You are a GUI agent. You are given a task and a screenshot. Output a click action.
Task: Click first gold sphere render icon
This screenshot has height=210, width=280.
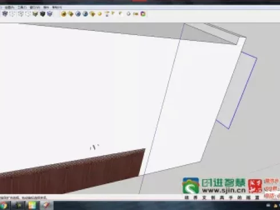(x=63, y=14)
